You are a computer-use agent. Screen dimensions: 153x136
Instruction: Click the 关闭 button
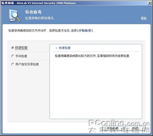pyautogui.click(x=135, y=129)
